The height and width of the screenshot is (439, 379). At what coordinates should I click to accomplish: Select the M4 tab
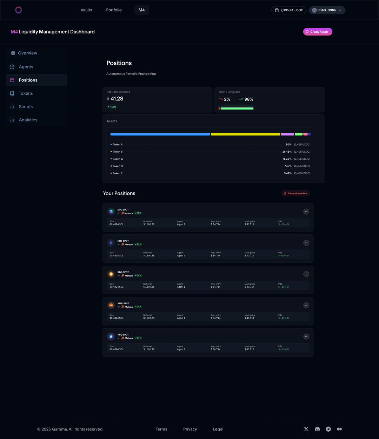pyautogui.click(x=142, y=10)
